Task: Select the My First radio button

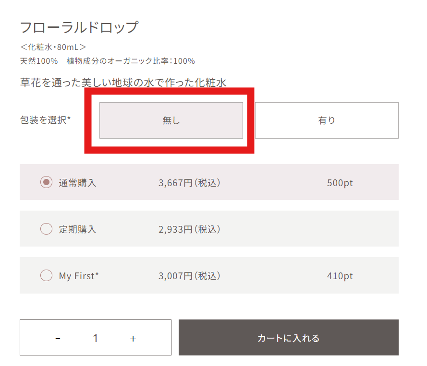Action: coord(46,276)
